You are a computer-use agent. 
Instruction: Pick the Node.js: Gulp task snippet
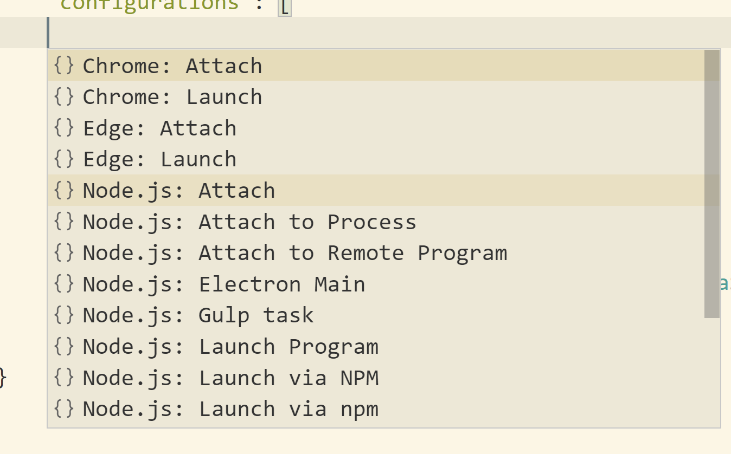(x=197, y=315)
